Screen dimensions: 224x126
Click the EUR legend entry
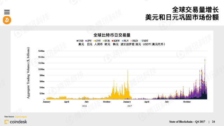pos(106,41)
